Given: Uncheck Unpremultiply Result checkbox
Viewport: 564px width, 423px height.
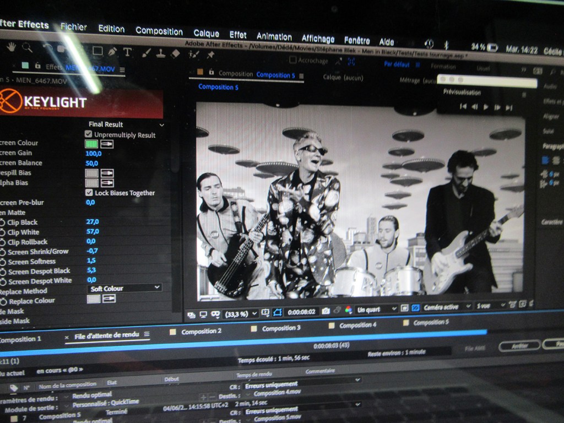Looking at the screenshot, I should [88, 134].
